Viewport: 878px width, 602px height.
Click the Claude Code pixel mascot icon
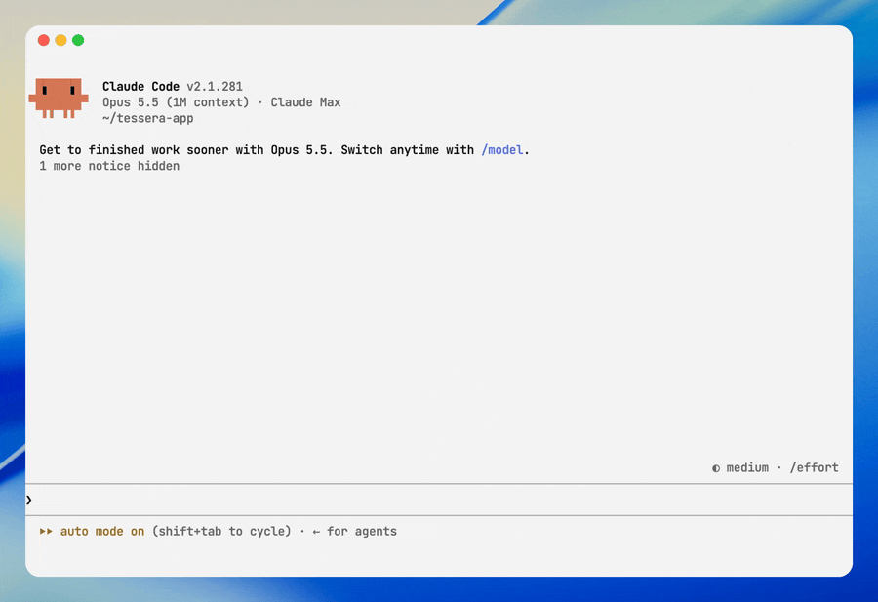(x=59, y=98)
